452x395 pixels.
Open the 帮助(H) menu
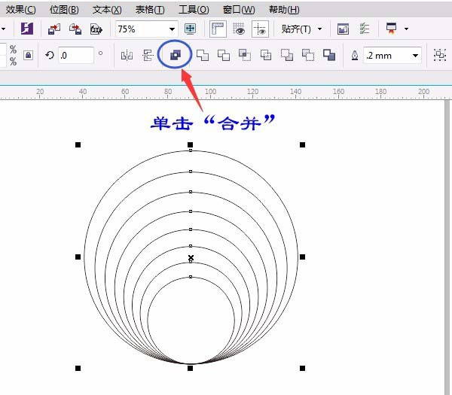284,10
